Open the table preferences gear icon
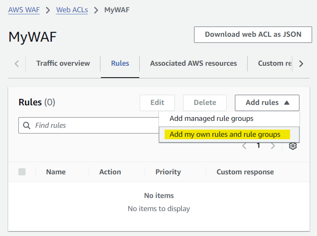This screenshot has width=317, height=236. tap(293, 146)
